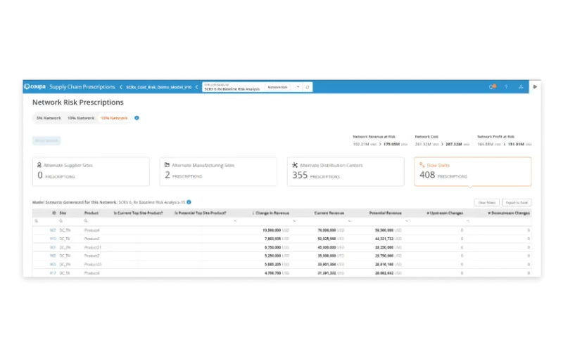The image size is (563, 356).
Task: Click the Coupa logo in header
Action: pos(34,86)
